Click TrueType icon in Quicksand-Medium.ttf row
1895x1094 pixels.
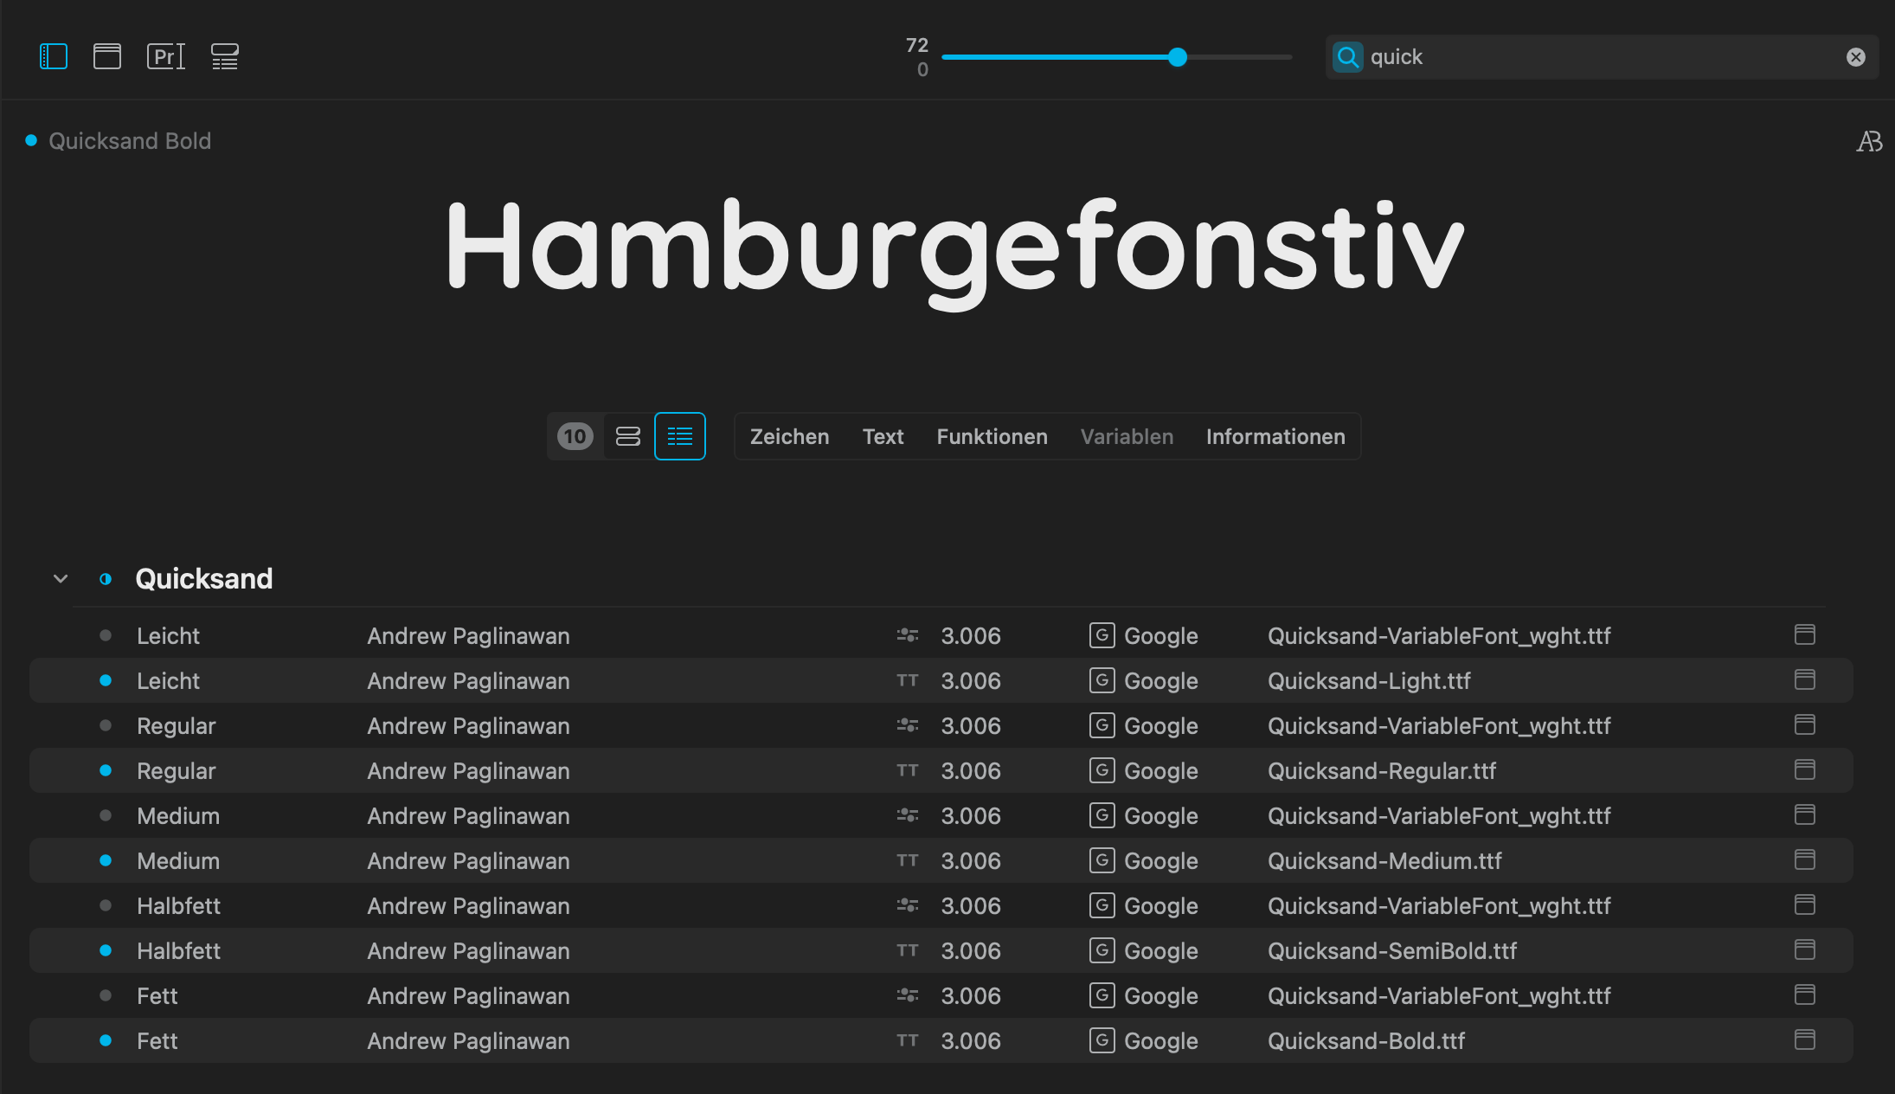[x=908, y=860]
